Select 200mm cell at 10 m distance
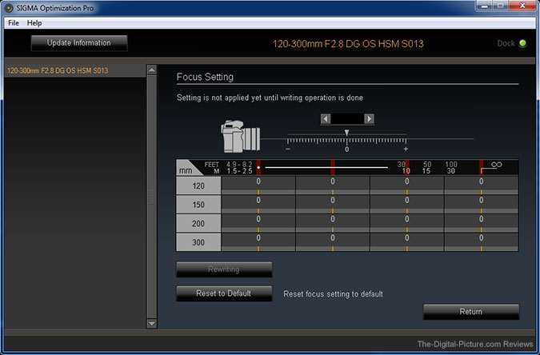Viewport: 540px width, 355px height. 407,224
